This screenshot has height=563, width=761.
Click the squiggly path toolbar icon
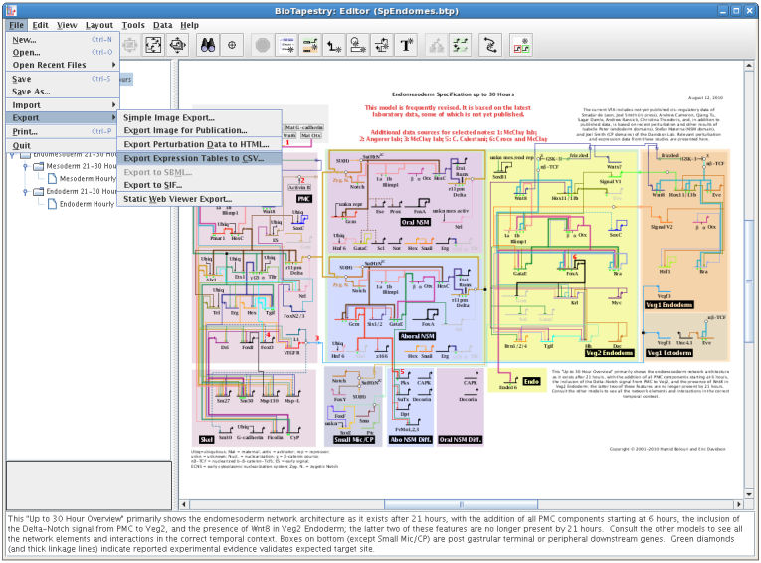(488, 44)
